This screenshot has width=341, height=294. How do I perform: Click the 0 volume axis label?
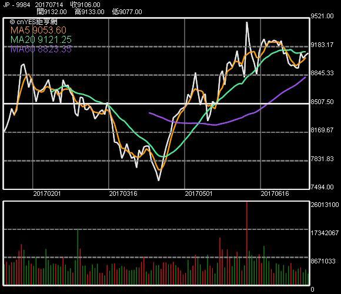click(x=313, y=289)
